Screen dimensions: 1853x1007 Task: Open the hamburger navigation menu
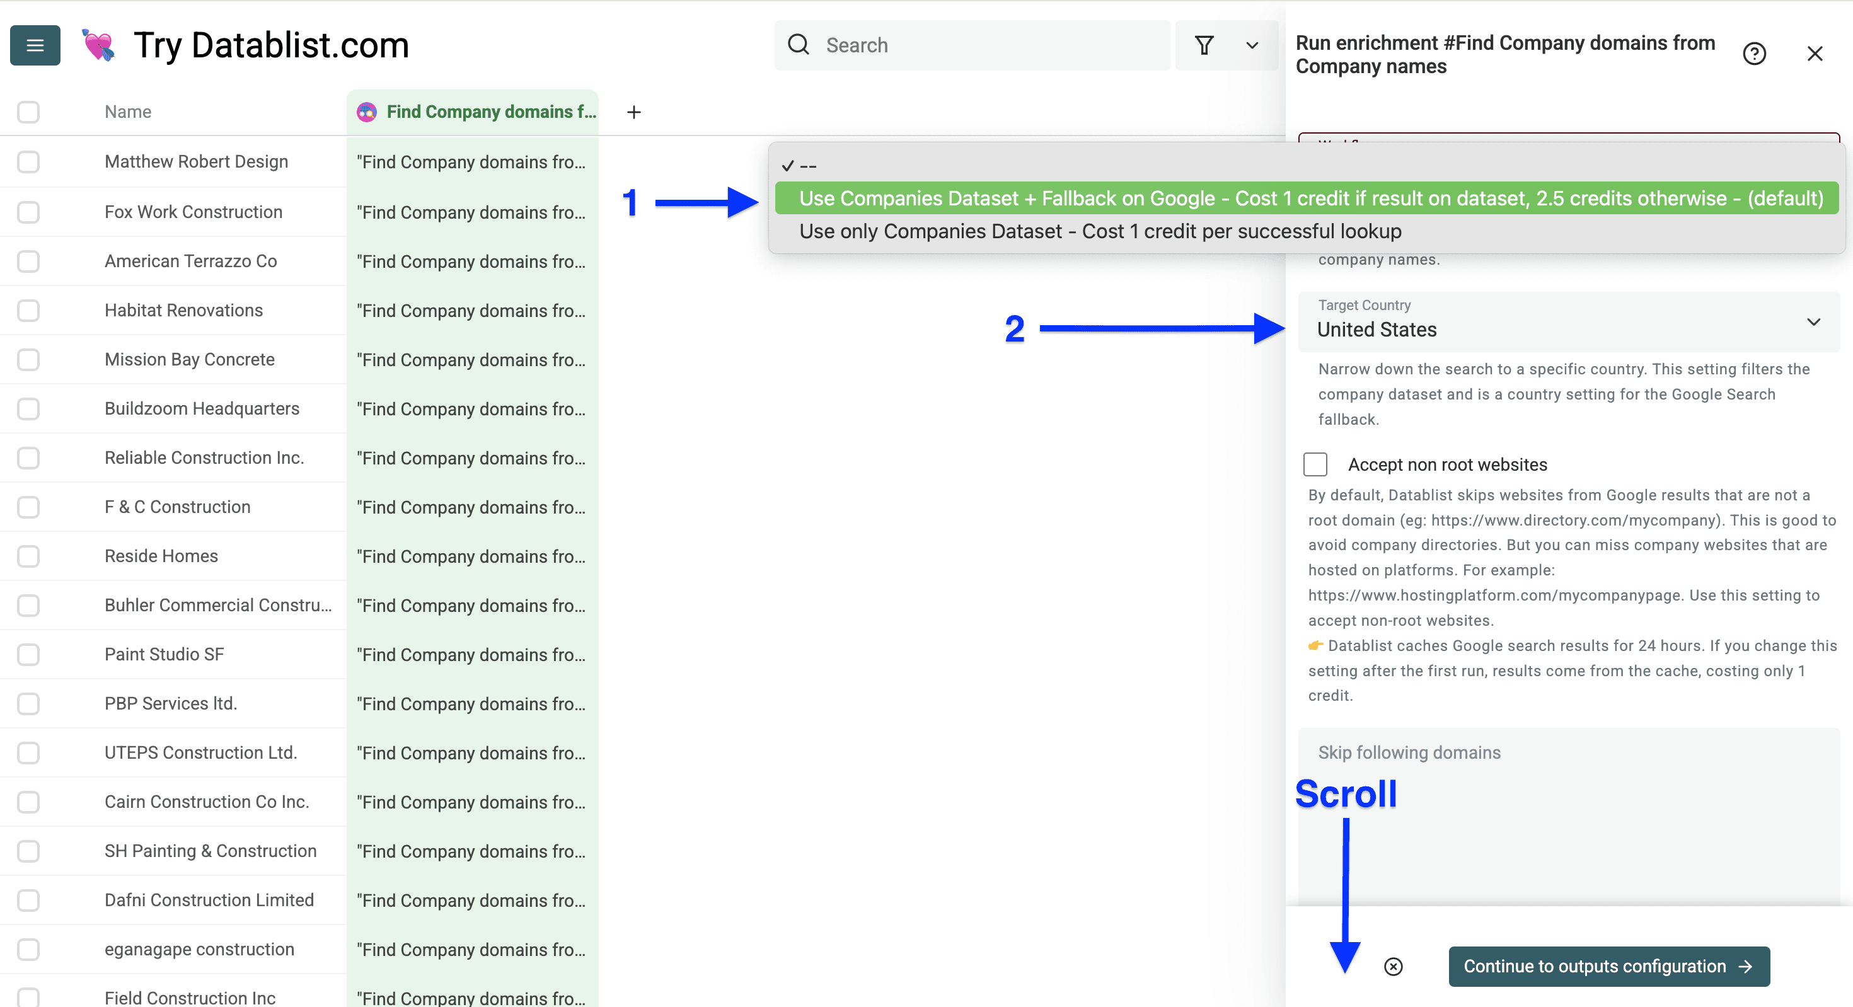[35, 45]
